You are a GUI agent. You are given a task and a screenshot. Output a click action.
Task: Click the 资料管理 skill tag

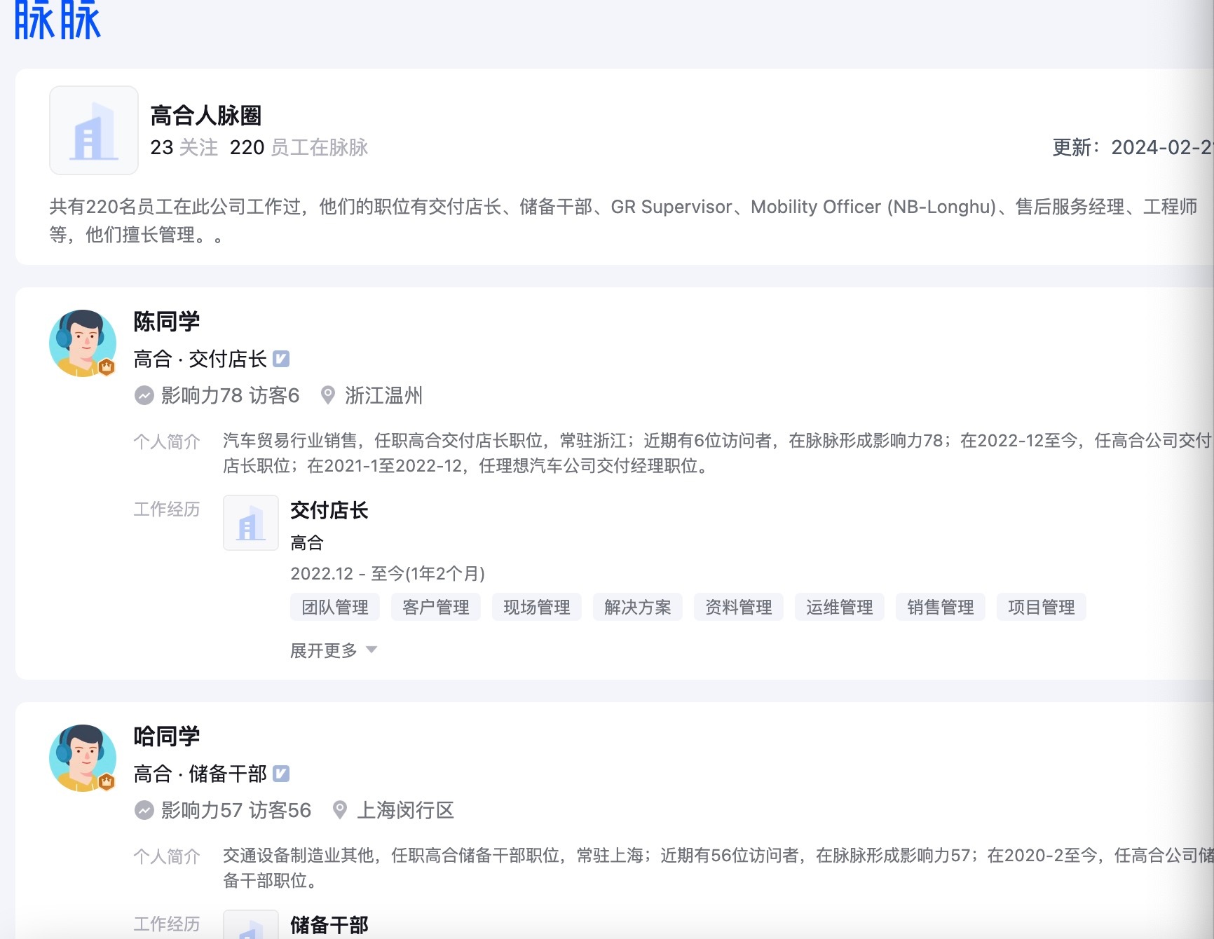pyautogui.click(x=739, y=607)
